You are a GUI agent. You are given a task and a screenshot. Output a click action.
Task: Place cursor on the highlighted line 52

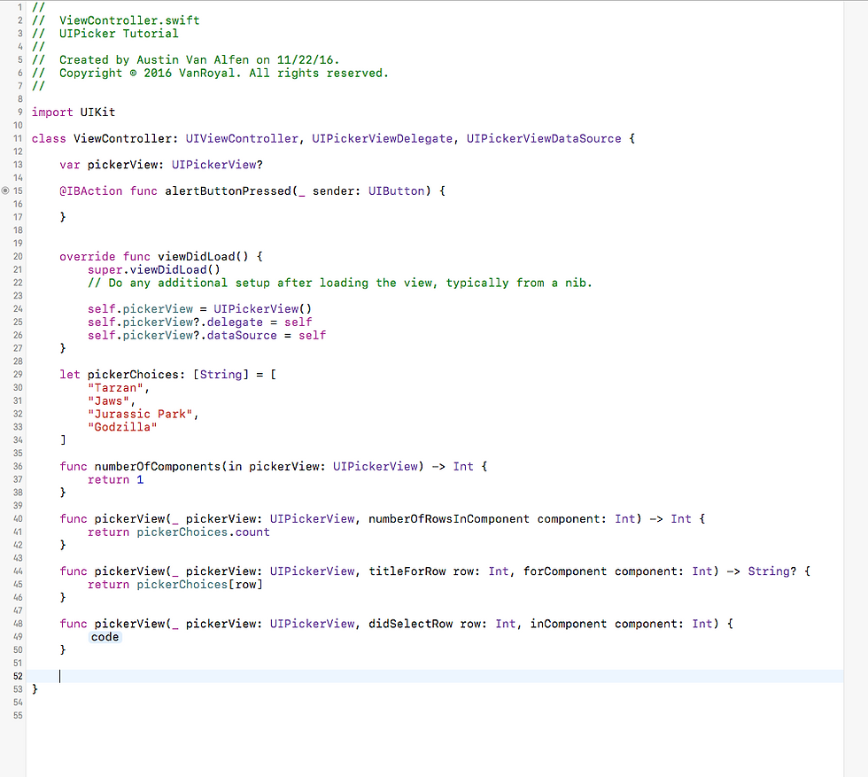point(435,676)
